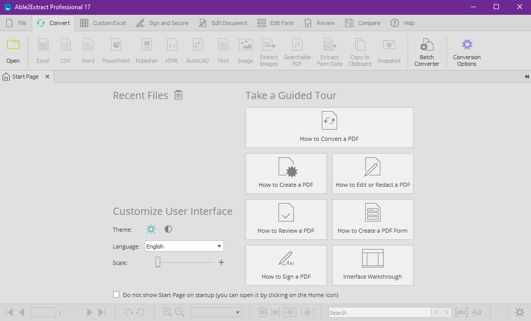Image resolution: width=531 pixels, height=321 pixels.
Task: Open Conversion Options
Action: (x=467, y=52)
